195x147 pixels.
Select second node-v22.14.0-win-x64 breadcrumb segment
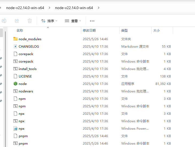[74, 8]
